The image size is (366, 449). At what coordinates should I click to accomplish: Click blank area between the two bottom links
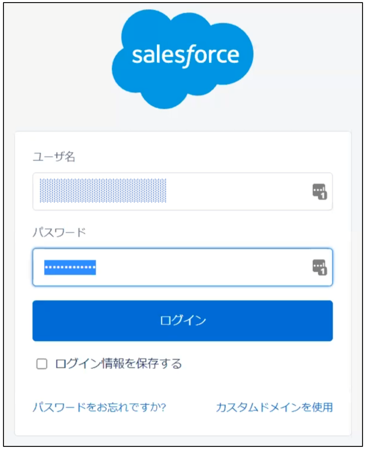tap(191, 407)
